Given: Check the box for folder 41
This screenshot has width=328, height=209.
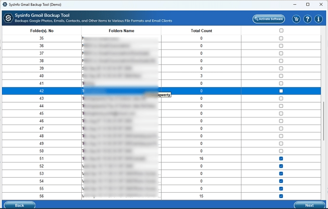Looking at the screenshot, I should pos(281,83).
